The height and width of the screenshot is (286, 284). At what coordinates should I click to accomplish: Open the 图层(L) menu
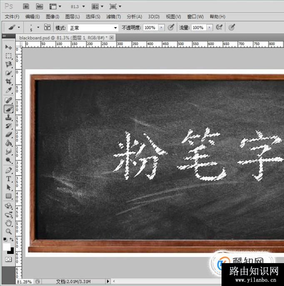pyautogui.click(x=72, y=17)
